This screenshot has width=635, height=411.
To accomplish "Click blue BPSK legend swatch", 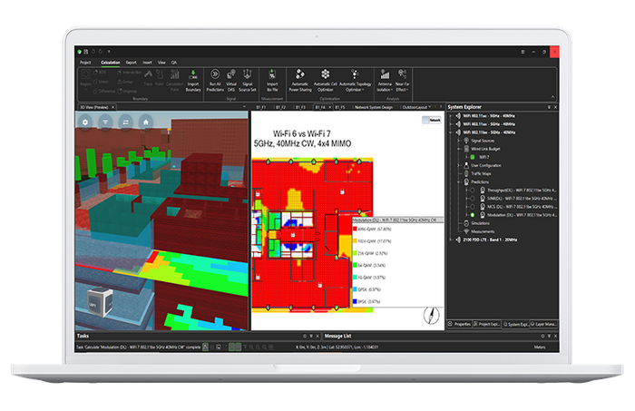I will 355,301.
